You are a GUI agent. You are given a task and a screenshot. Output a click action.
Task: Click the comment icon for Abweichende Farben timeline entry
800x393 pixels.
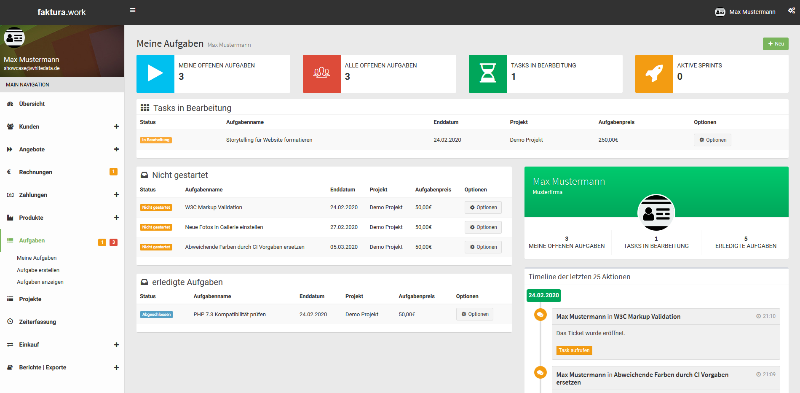pyautogui.click(x=540, y=372)
